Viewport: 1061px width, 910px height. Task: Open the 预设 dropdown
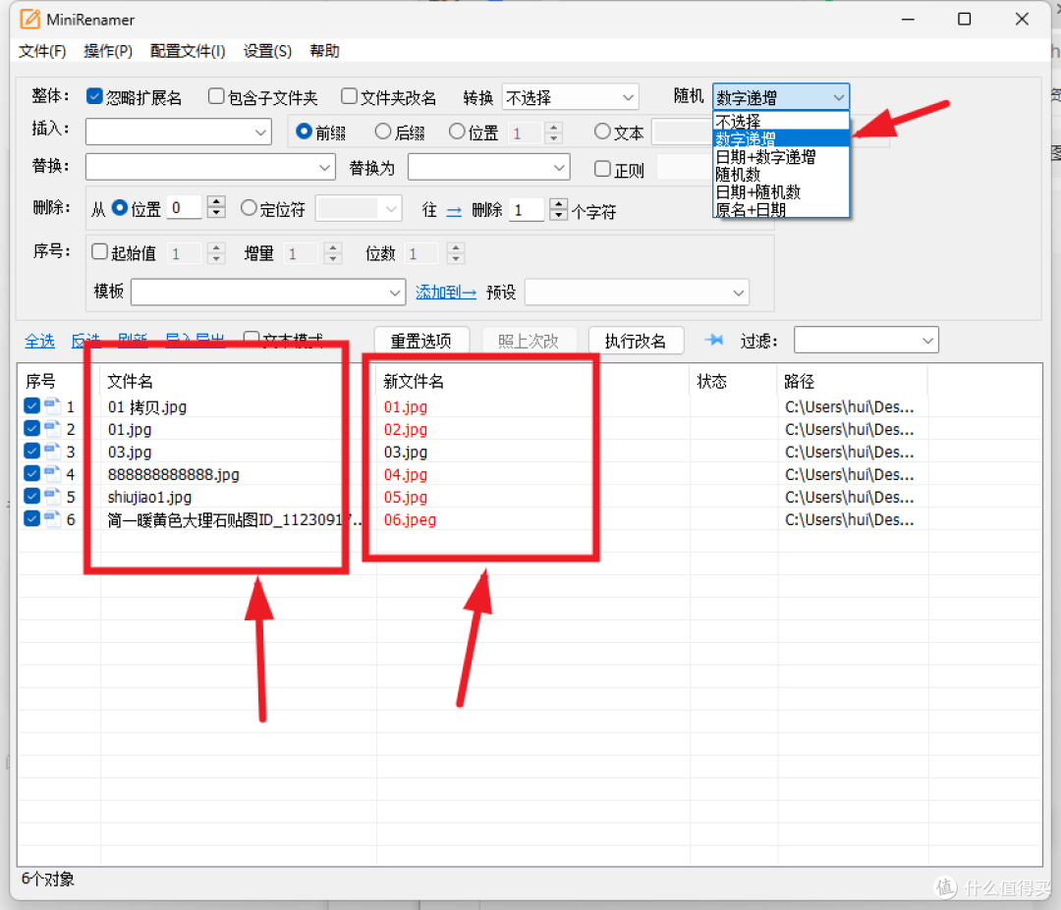(637, 293)
